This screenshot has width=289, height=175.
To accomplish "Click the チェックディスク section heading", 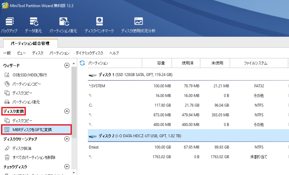I will point(15,167).
